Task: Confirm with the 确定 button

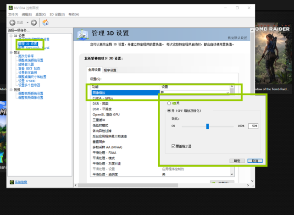Action: tap(237, 161)
